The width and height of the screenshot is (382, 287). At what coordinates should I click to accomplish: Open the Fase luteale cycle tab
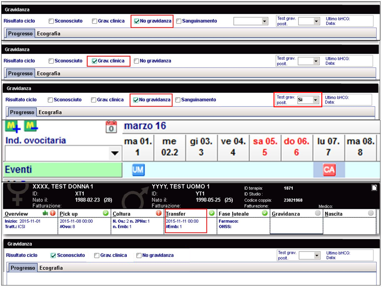(x=234, y=214)
